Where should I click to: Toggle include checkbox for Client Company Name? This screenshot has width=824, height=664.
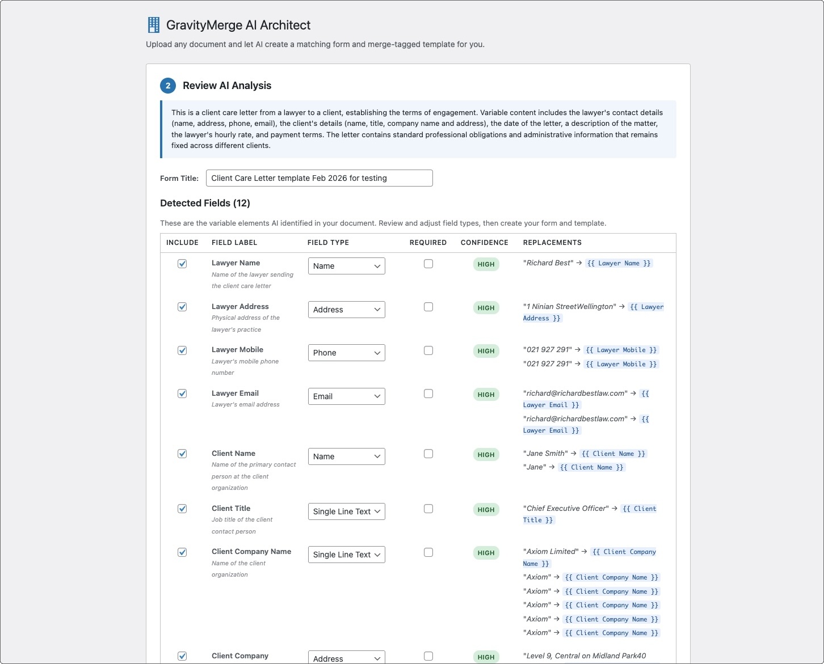[x=182, y=552]
